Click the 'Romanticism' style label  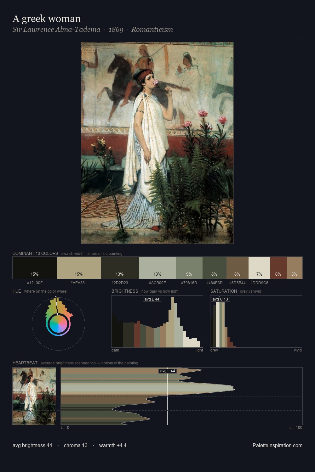(152, 30)
